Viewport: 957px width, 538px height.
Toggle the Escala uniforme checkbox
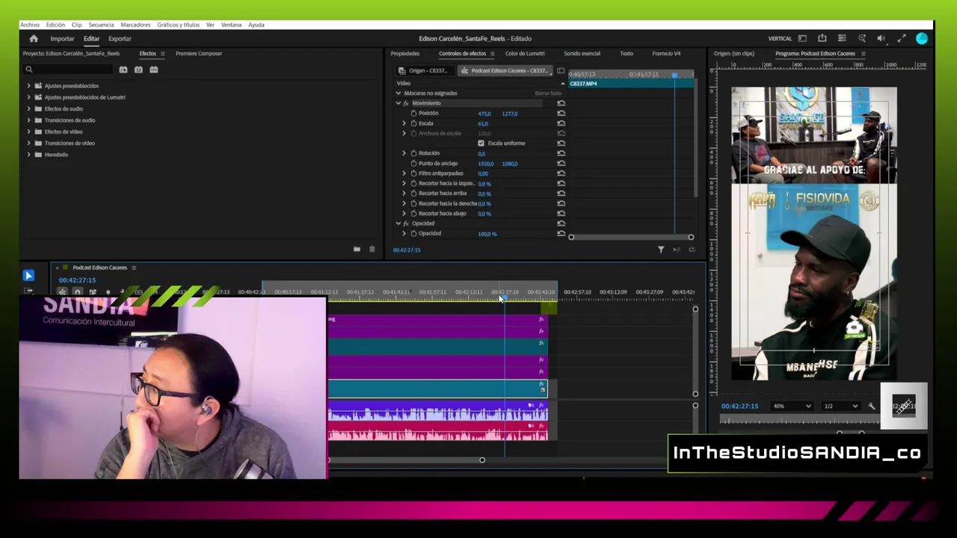click(481, 143)
